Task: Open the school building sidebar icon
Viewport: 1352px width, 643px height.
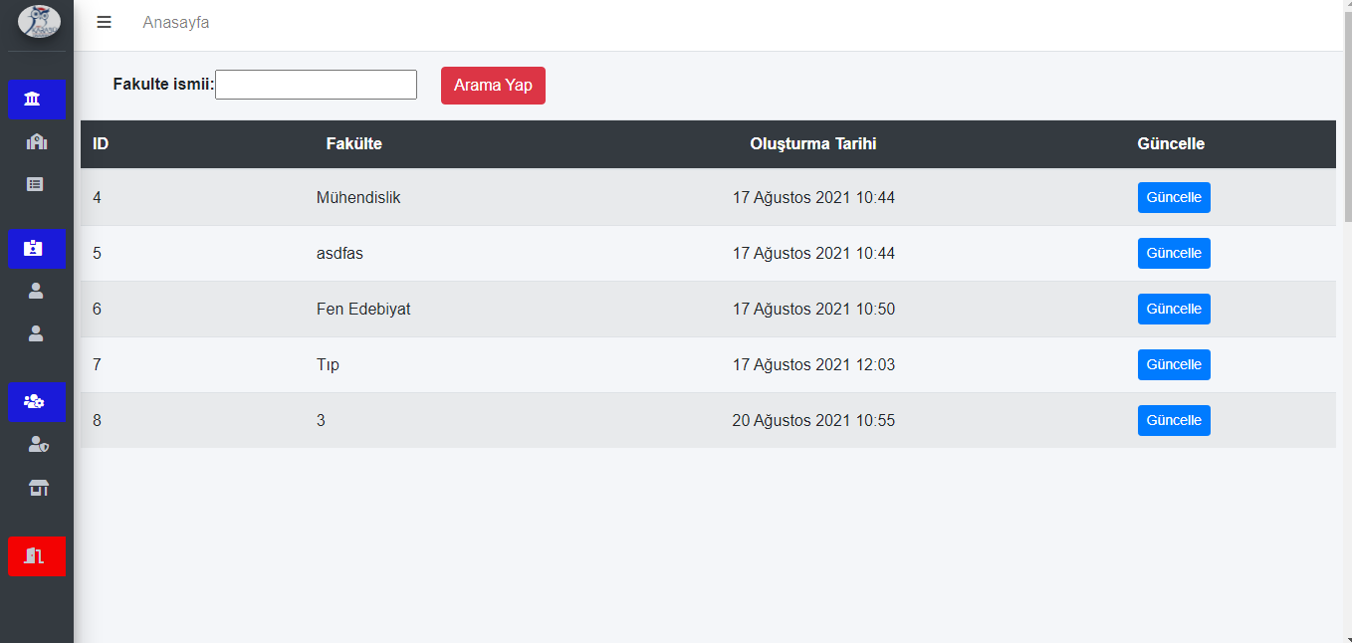Action: tap(37, 142)
